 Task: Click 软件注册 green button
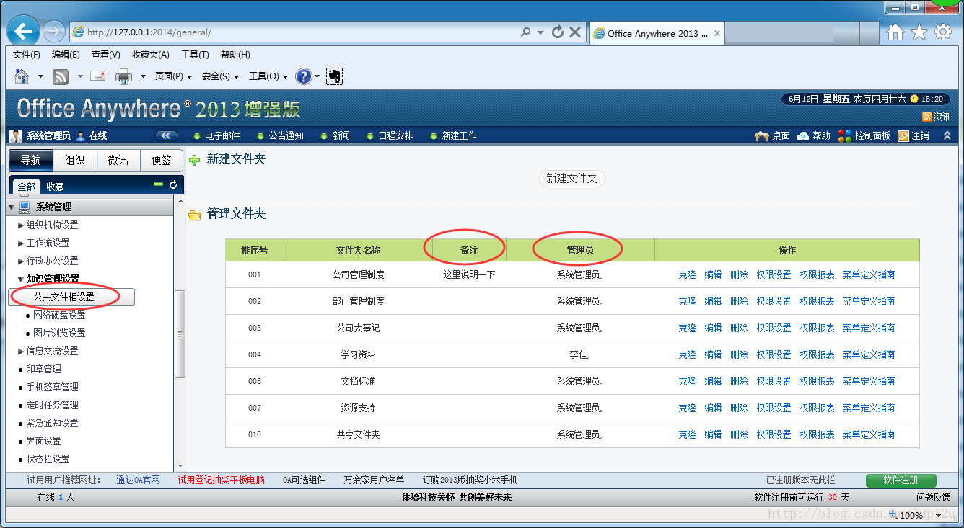click(x=901, y=480)
